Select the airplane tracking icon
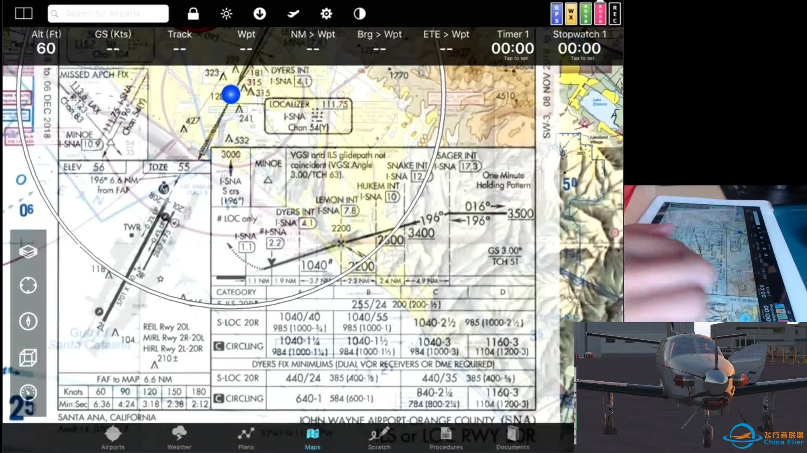Viewport: 807px width, 453px height. [292, 13]
